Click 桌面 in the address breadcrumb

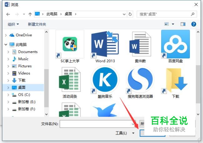tap(68, 14)
